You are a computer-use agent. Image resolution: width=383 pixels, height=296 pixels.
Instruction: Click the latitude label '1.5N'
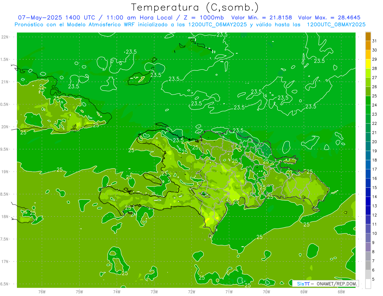pyautogui.click(x=4, y=59)
